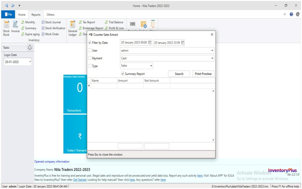Click the 'here' link after Report any such activity
Screen dimensions: 302x189
click(x=200, y=176)
